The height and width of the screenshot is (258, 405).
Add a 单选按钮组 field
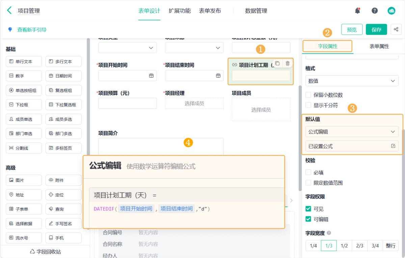(x=24, y=90)
